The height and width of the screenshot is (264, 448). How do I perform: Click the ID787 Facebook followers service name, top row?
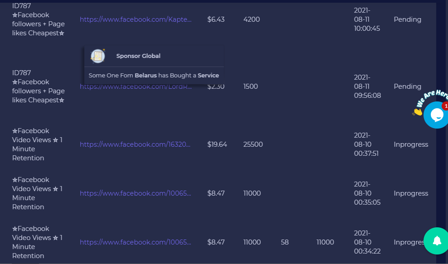[38, 19]
